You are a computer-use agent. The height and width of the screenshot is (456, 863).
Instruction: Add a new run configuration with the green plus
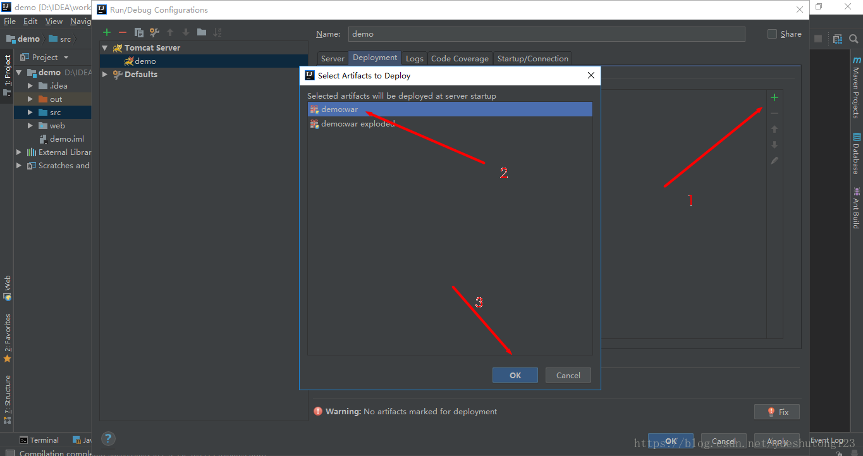[x=107, y=32]
